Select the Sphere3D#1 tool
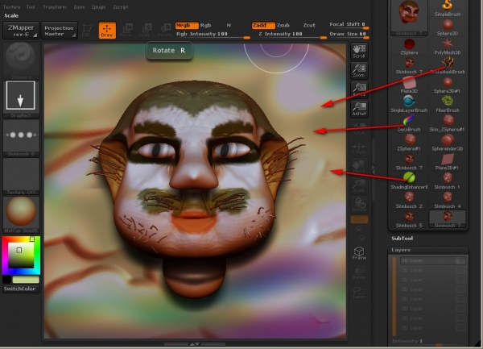This screenshot has width=483, height=349. tap(448, 85)
